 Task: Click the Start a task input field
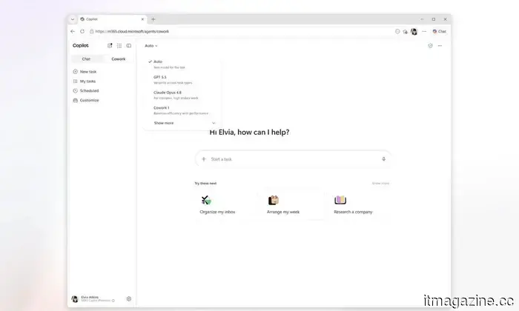293,159
